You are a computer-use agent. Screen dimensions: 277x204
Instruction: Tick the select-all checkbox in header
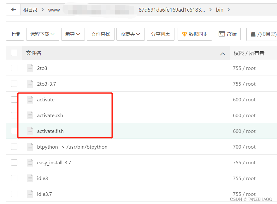14,53
